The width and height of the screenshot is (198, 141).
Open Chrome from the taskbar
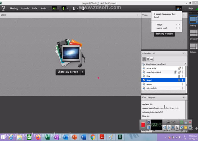(x=93, y=137)
